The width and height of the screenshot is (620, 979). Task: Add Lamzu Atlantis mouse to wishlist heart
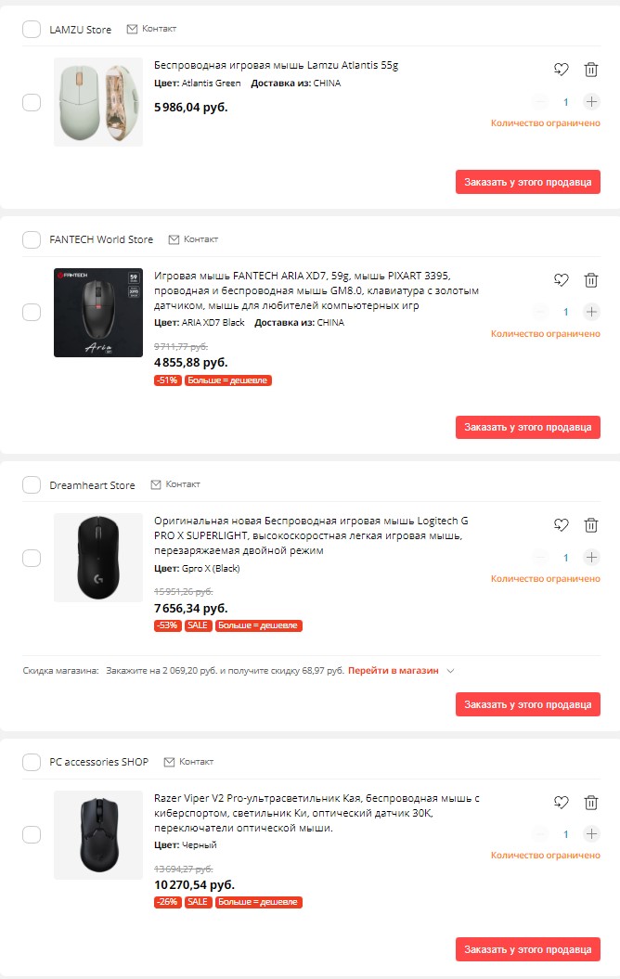click(561, 70)
